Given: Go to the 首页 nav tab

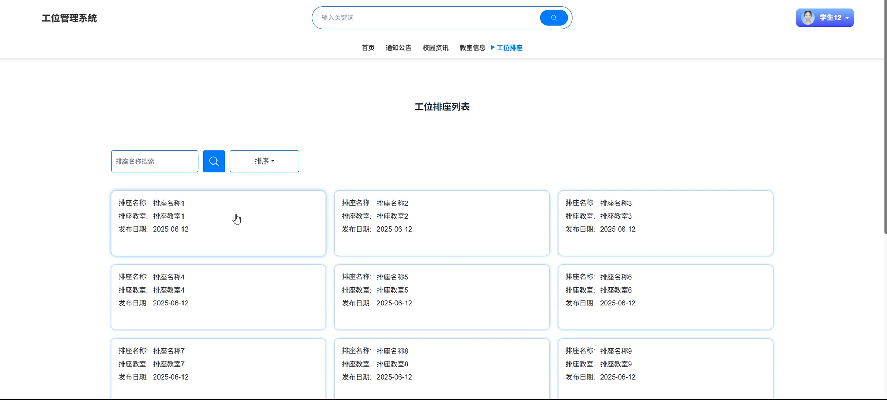Looking at the screenshot, I should (x=368, y=48).
